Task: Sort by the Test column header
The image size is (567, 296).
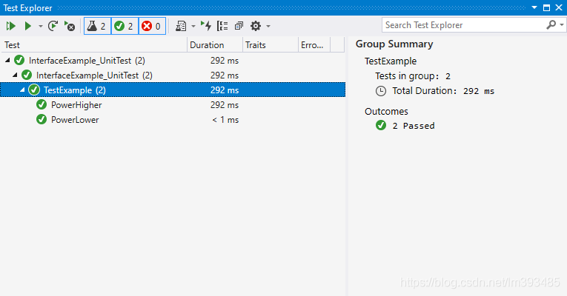Action: click(94, 45)
